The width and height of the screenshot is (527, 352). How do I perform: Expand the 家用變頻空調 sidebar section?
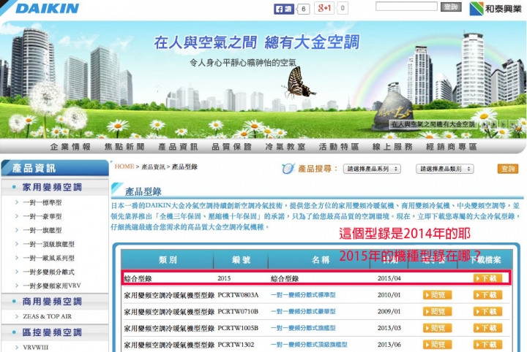(x=52, y=187)
